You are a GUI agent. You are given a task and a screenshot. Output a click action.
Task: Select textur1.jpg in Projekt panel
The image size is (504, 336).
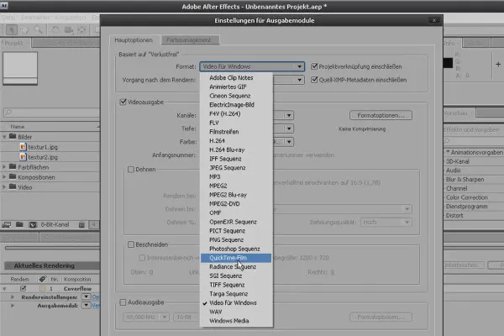click(x=43, y=147)
